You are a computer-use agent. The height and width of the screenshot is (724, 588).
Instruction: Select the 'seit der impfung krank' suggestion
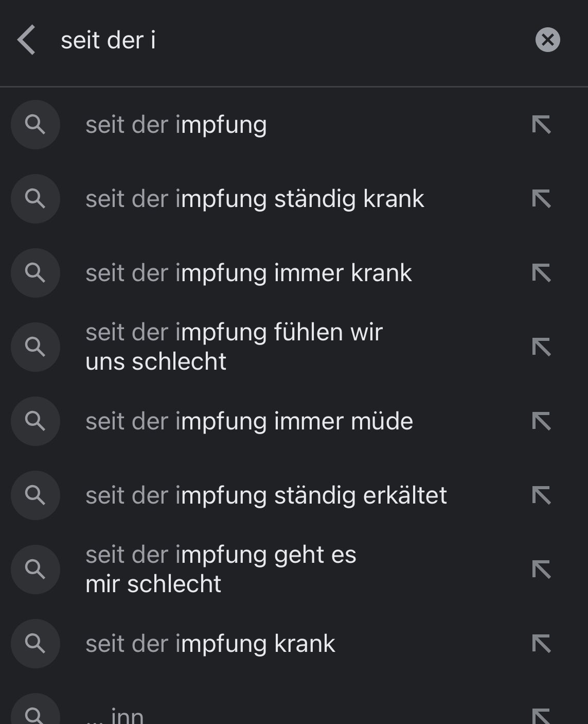(210, 644)
